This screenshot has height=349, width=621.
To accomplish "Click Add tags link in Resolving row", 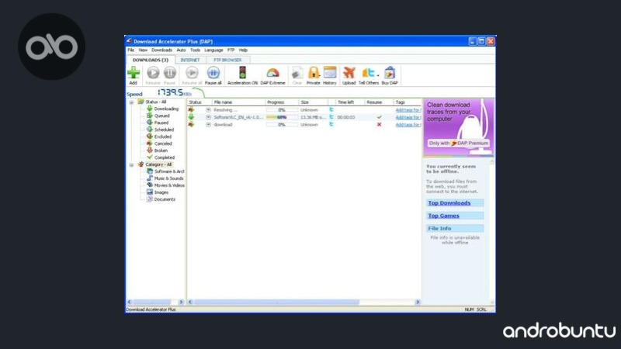I will (x=408, y=110).
